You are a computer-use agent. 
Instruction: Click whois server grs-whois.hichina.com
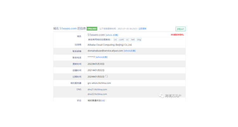(99, 83)
